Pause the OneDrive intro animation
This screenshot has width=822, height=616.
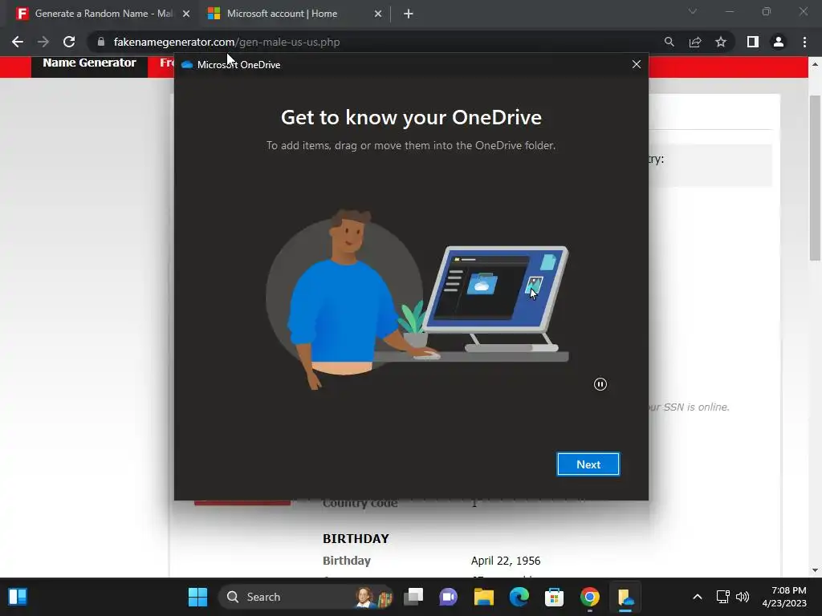click(600, 384)
